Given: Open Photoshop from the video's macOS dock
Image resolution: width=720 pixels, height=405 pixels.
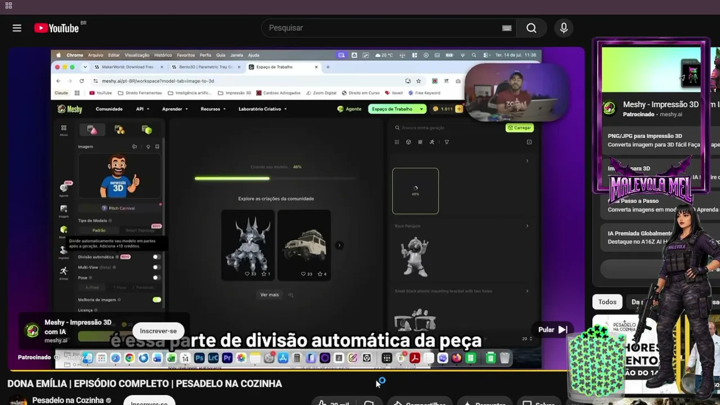Looking at the screenshot, I should point(199,358).
